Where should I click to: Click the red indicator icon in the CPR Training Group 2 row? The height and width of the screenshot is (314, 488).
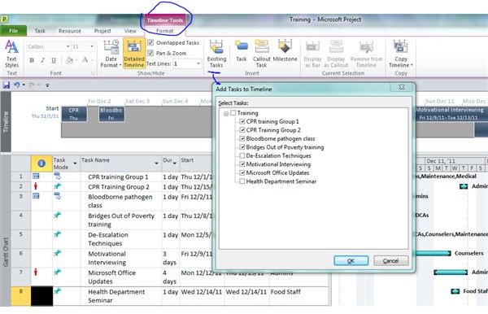tap(36, 186)
